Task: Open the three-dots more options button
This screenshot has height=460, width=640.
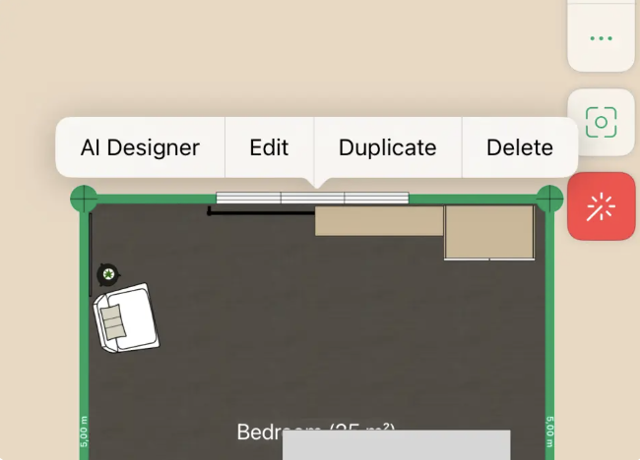Action: [x=601, y=38]
